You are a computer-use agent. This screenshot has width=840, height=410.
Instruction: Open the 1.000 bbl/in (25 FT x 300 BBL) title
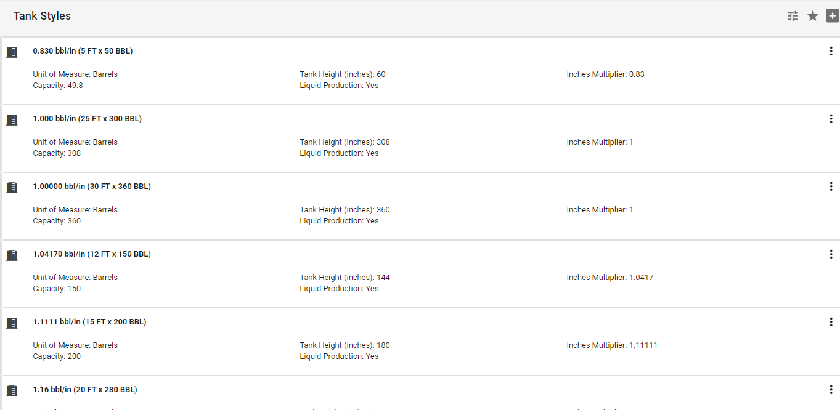click(88, 119)
